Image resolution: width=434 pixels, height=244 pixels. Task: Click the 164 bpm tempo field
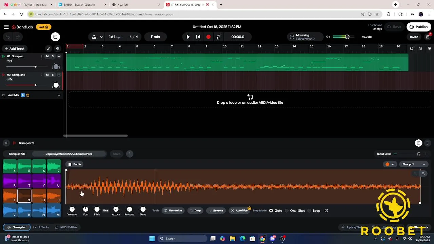(115, 37)
